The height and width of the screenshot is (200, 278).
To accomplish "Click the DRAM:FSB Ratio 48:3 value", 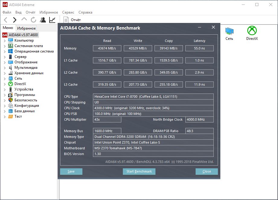I will tap(200, 131).
